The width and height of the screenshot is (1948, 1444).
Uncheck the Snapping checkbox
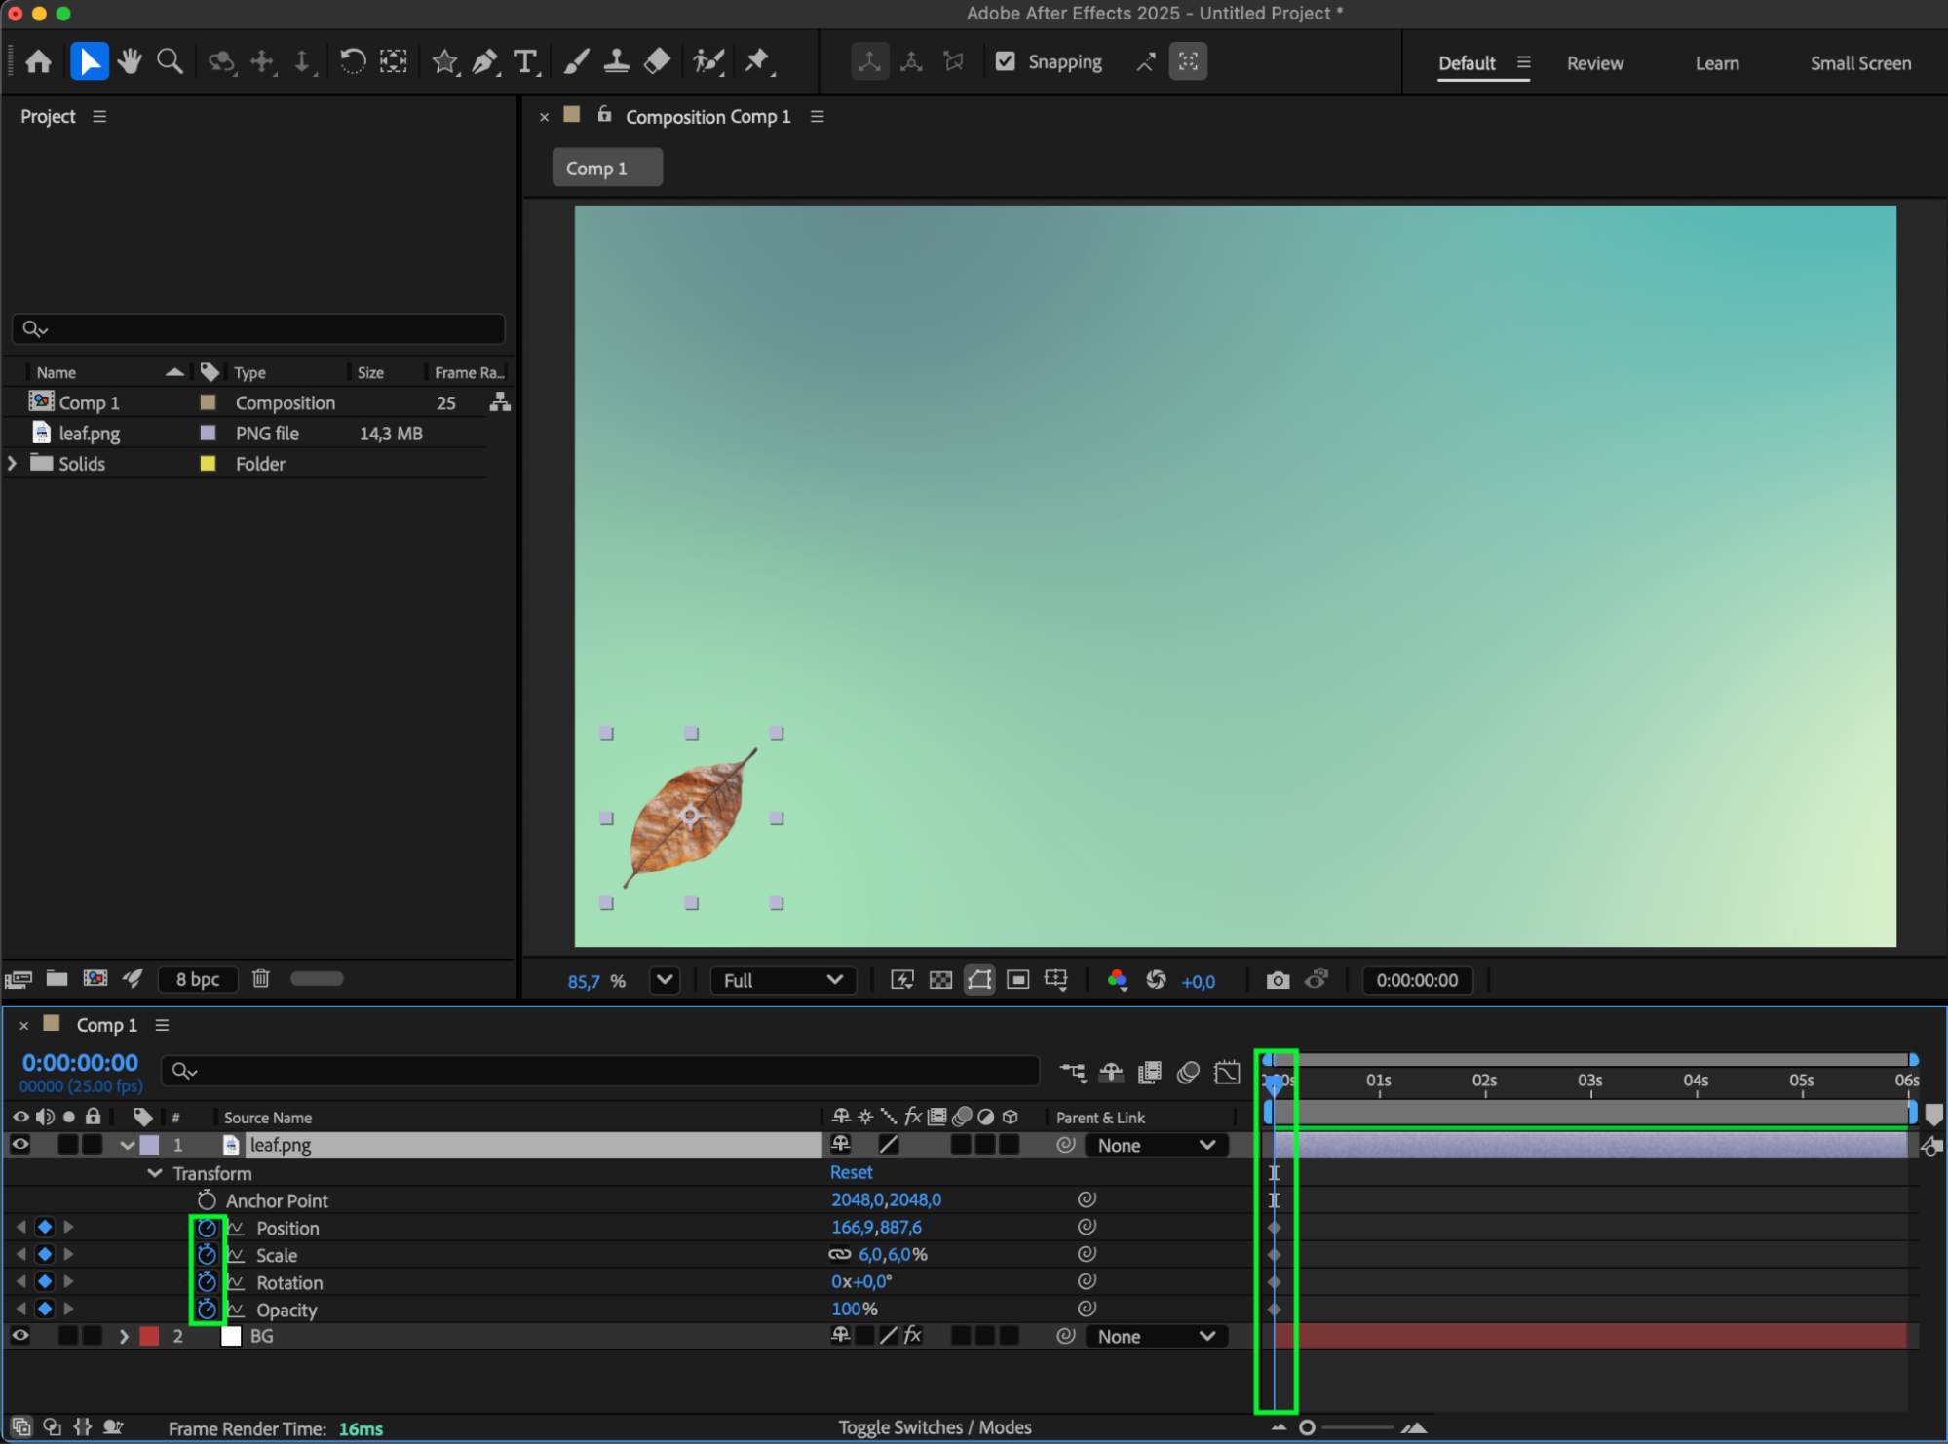(1006, 61)
